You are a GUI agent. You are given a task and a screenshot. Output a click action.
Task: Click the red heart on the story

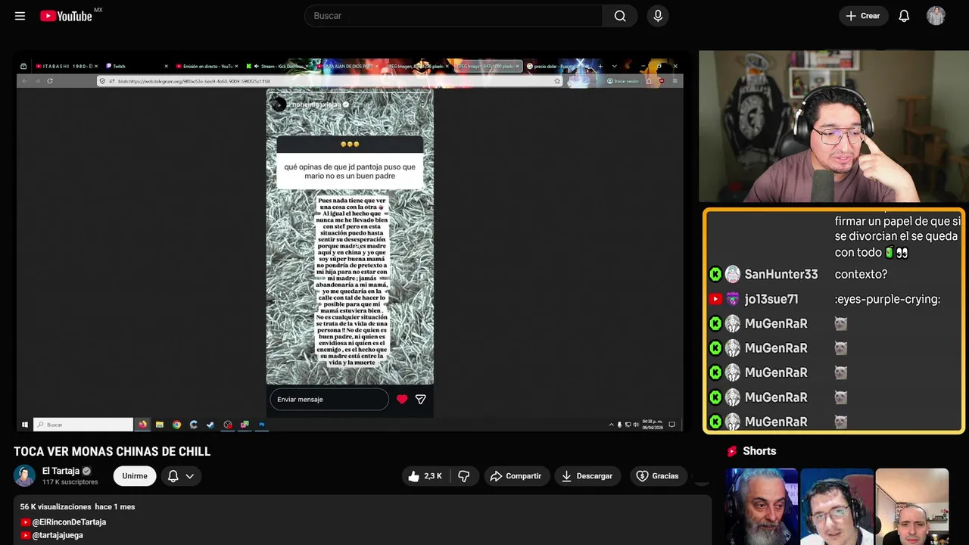pos(402,400)
